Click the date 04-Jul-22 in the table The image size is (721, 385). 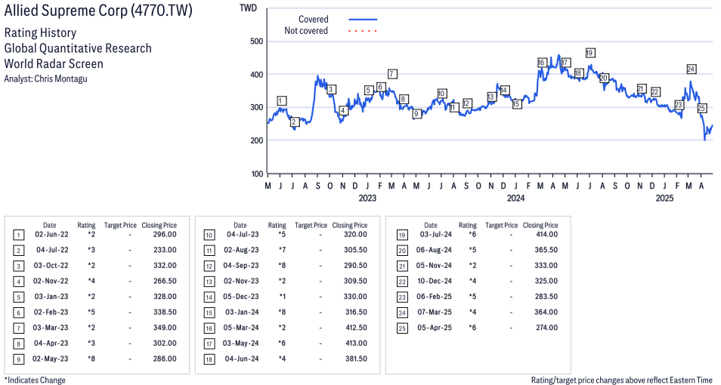[x=52, y=250]
